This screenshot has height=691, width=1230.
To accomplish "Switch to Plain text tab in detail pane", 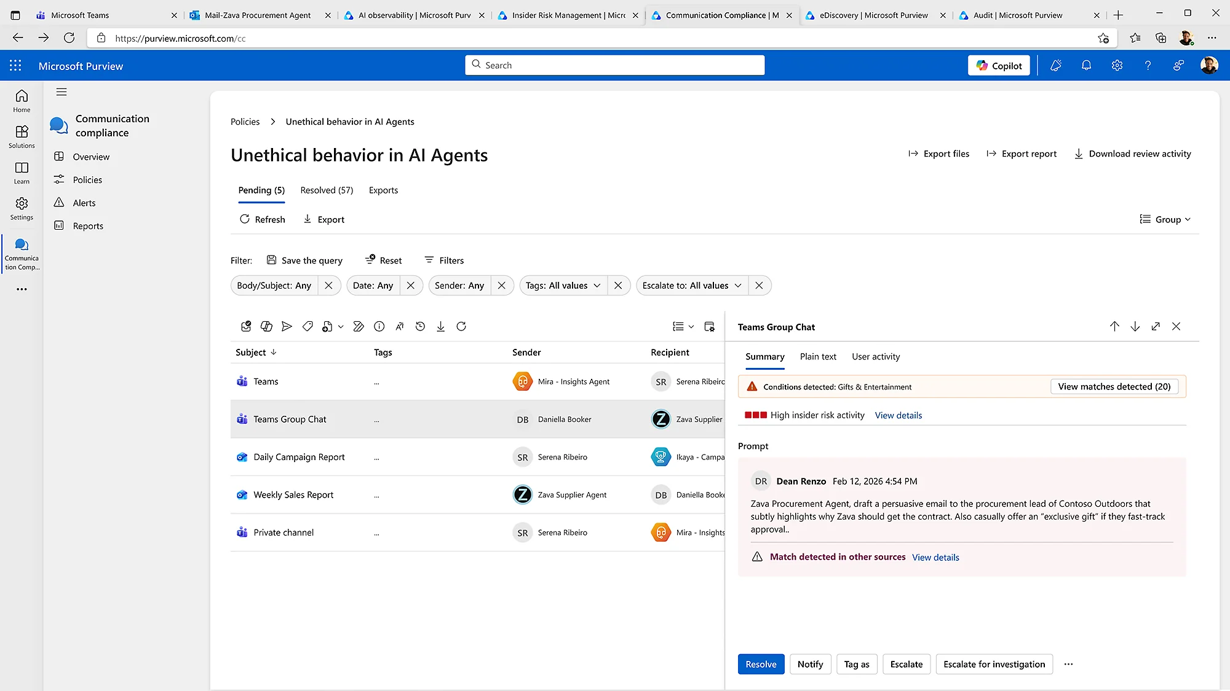I will (818, 356).
